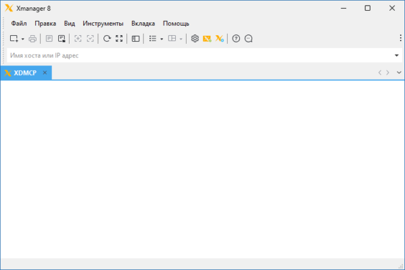This screenshot has height=270, width=405.
Task: Launch the Xmanager X icon with blue dot
Action: [x=220, y=38]
